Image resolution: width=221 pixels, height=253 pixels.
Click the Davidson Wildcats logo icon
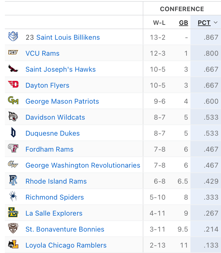tap(13, 117)
